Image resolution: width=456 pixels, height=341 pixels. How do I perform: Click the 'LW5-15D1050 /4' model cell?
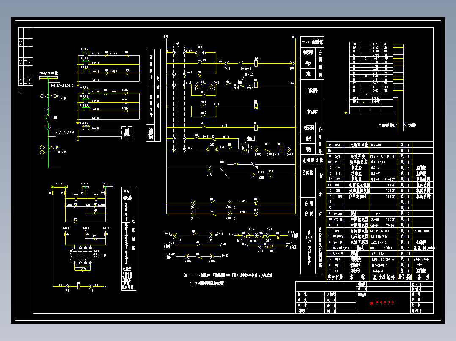pos(383,260)
